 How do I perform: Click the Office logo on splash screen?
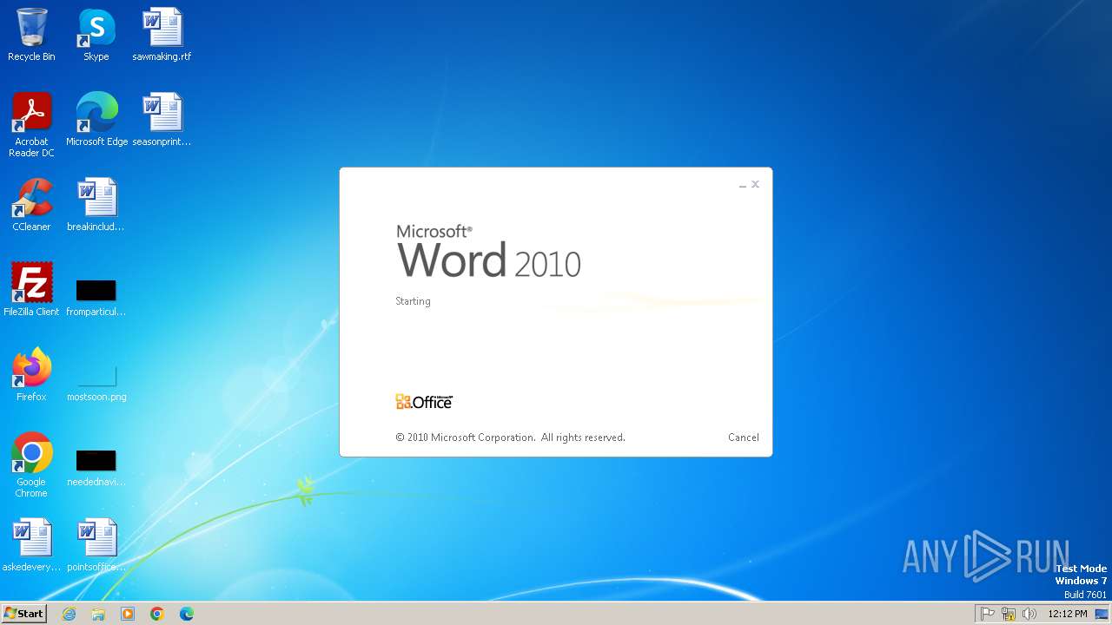click(424, 402)
